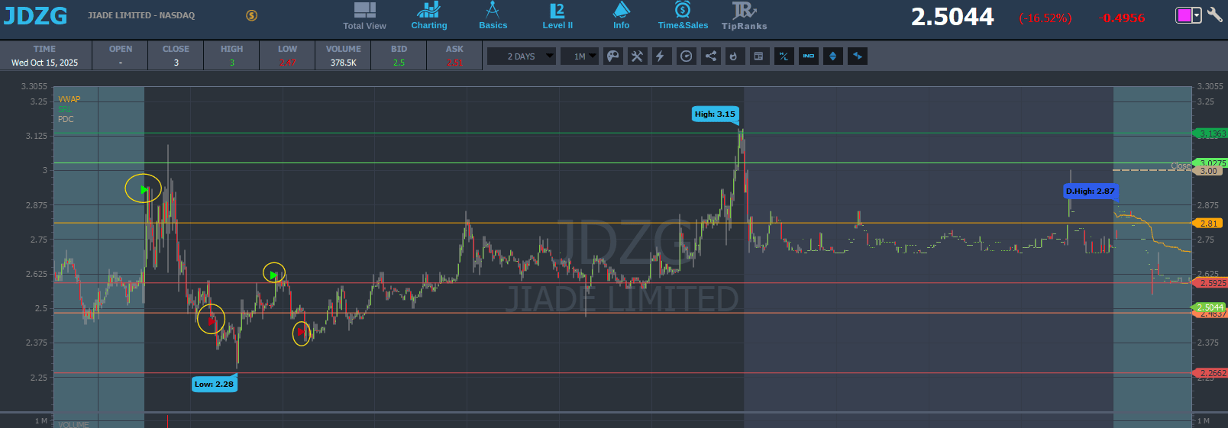1228x428 pixels.
Task: Open the Total View panel
Action: 364,16
